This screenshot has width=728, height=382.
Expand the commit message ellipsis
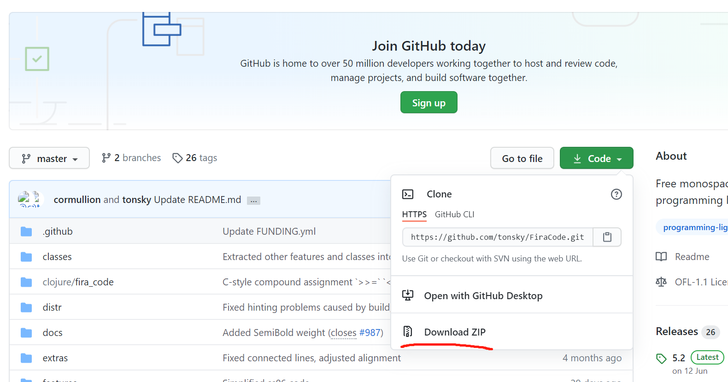[x=253, y=201]
